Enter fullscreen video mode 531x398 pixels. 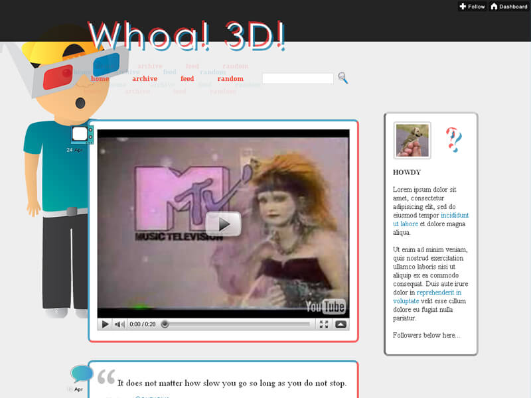point(324,324)
